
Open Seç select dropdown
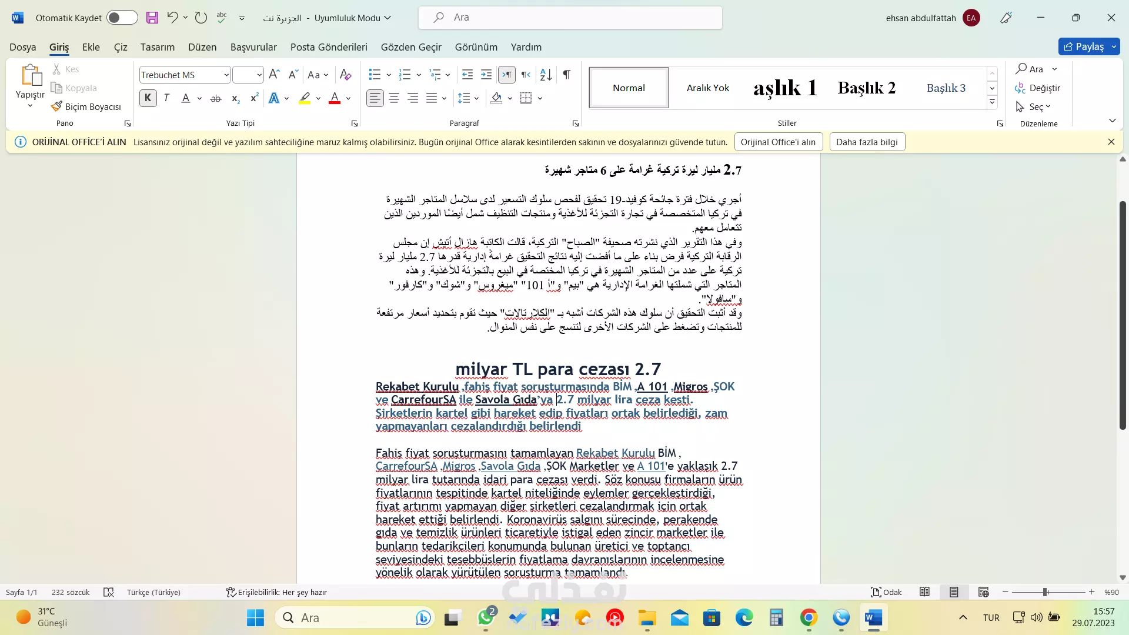tap(1033, 107)
